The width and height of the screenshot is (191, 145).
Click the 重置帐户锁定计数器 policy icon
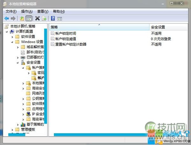53,44
